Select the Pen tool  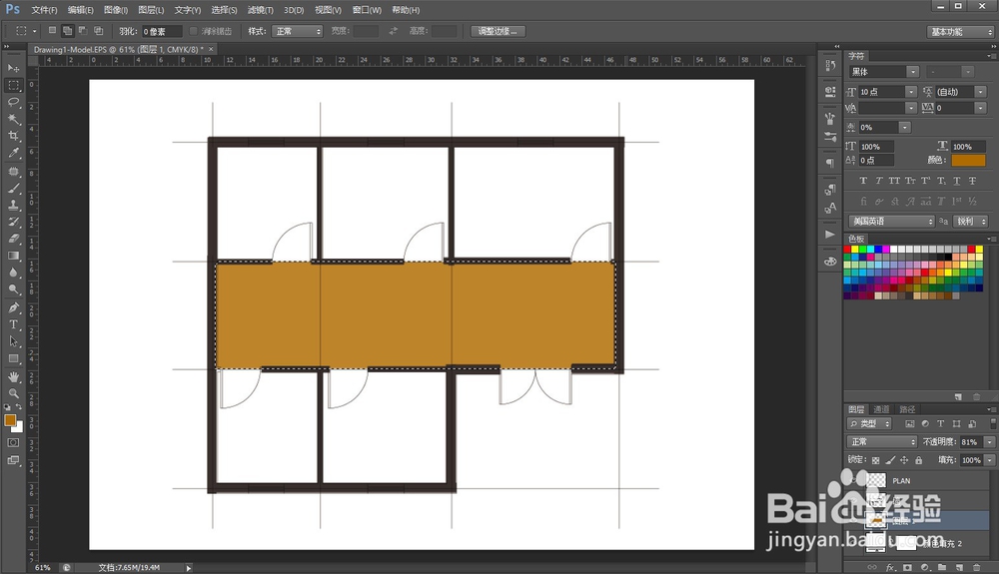[x=13, y=307]
